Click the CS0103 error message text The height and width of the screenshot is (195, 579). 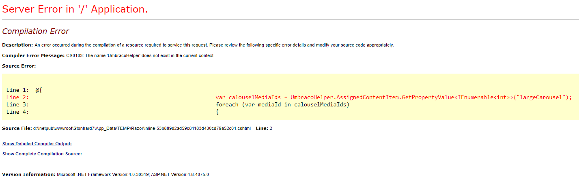tap(140, 55)
